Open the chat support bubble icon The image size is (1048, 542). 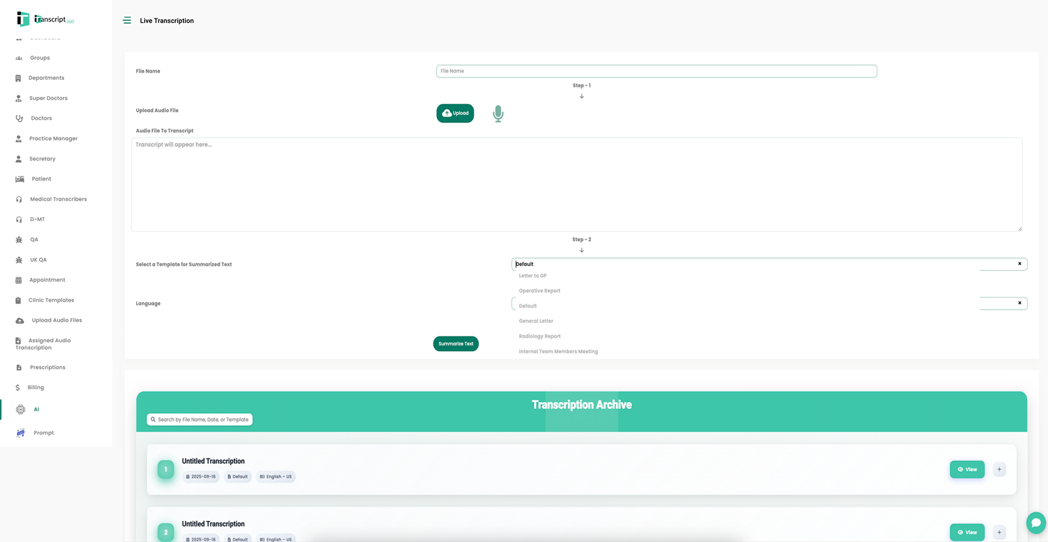coord(1035,522)
